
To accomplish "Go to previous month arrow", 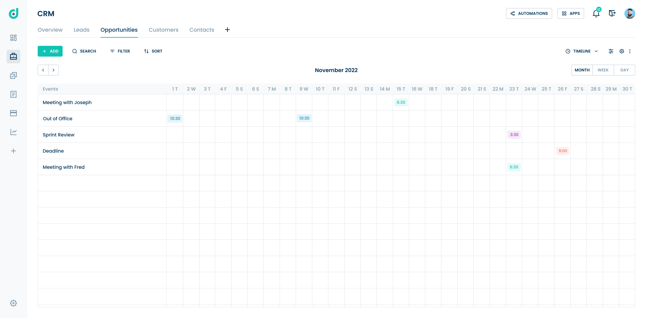I will point(43,70).
